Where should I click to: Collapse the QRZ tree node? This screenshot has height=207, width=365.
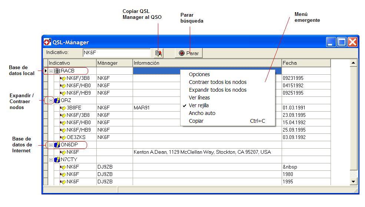[51, 100]
